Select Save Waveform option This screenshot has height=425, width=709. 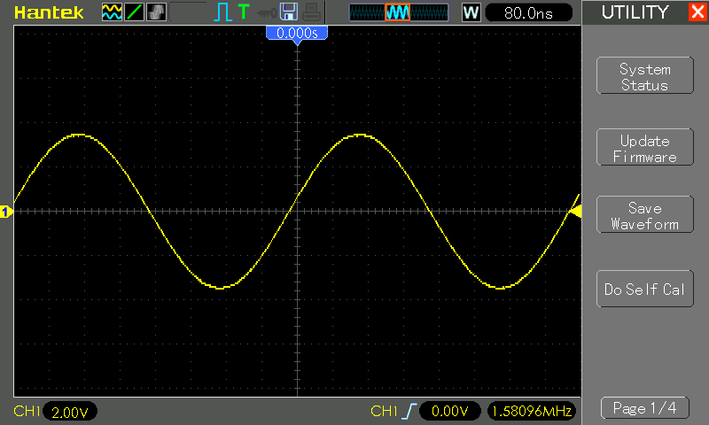coord(644,216)
